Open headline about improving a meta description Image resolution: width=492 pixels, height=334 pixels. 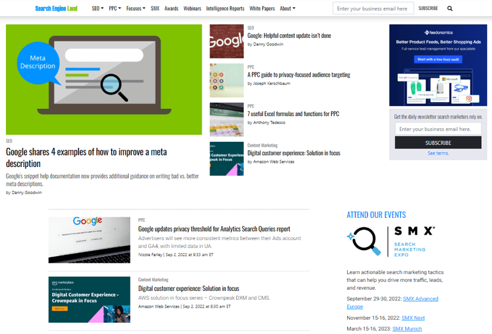(86, 157)
